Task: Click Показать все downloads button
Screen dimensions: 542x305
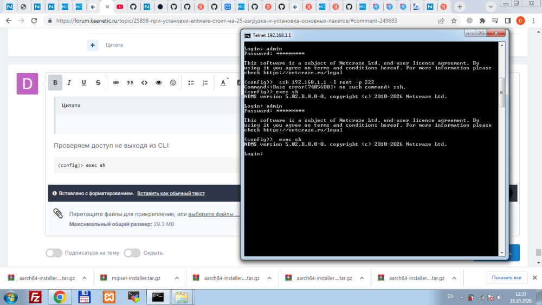Action: [506, 278]
